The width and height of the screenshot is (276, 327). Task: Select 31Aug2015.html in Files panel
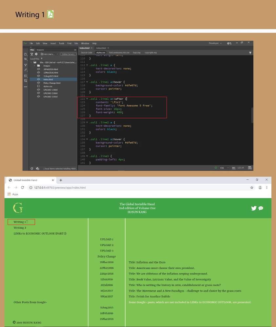51,76
